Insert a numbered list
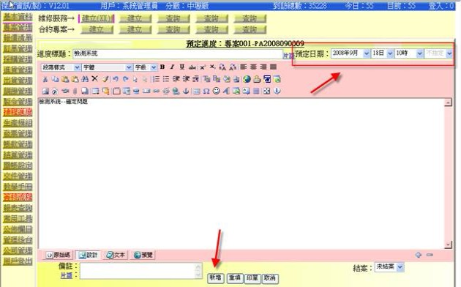 click(156, 79)
